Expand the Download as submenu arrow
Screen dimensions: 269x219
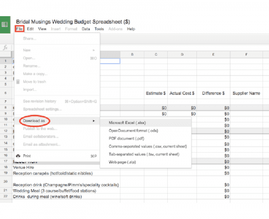[94, 121]
